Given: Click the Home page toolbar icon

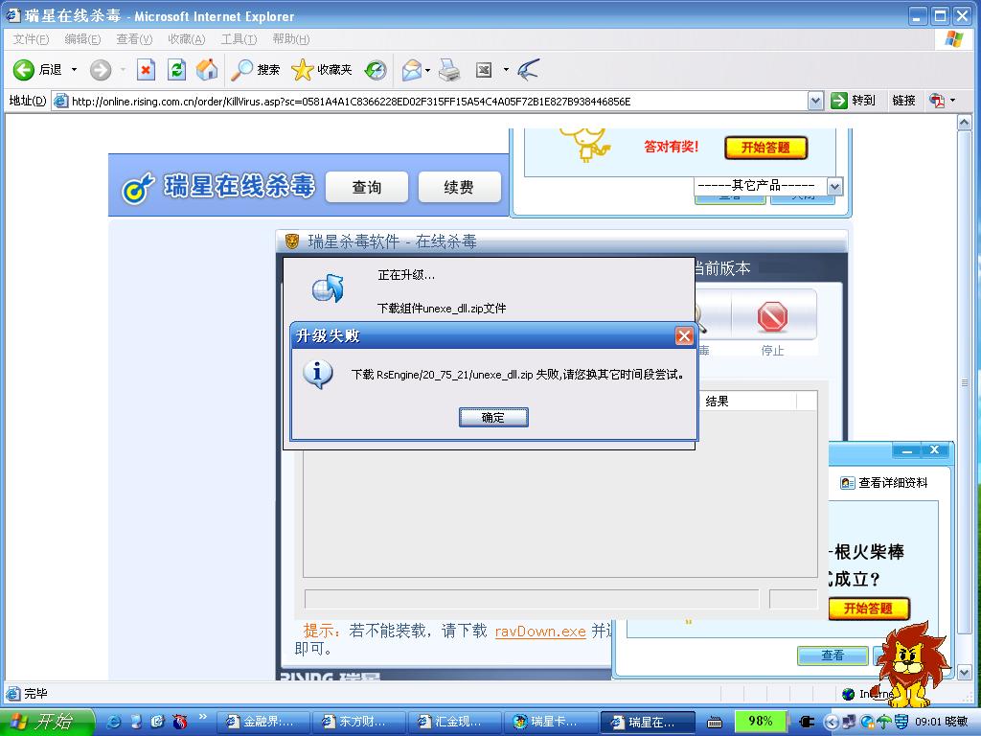Looking at the screenshot, I should [207, 69].
